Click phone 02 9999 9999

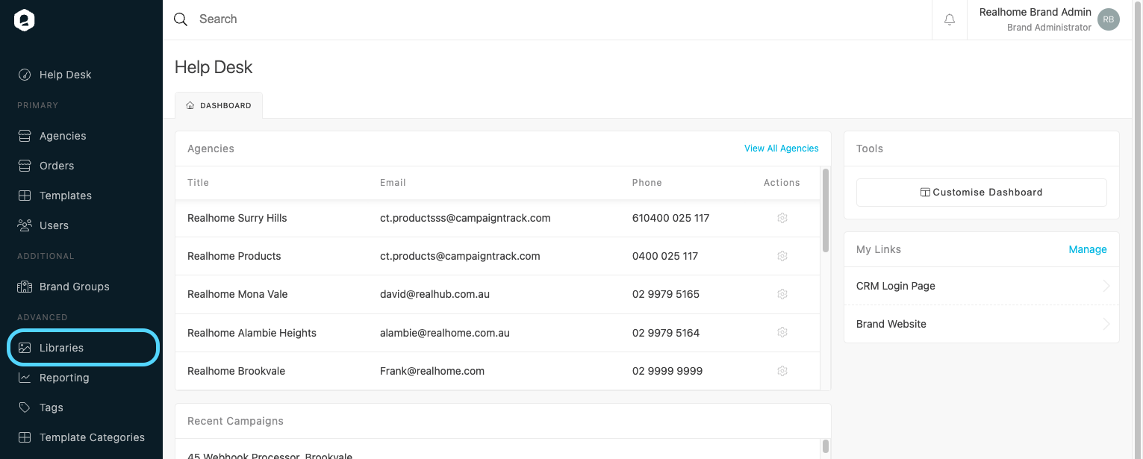click(667, 371)
